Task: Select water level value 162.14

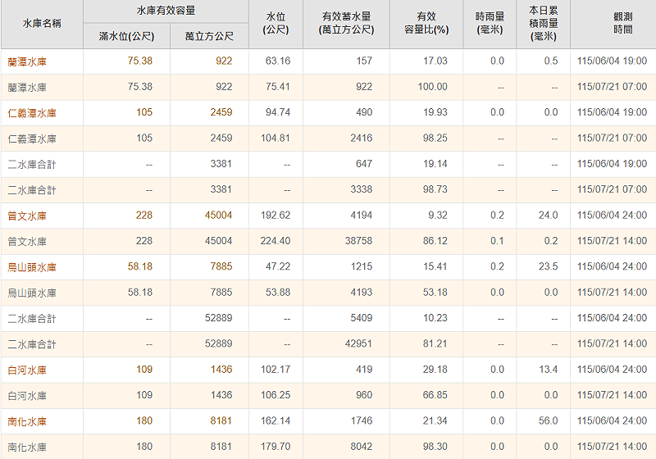Action: click(276, 421)
